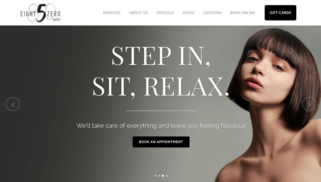
Task: Click the Book An Appointment button
Action: tap(161, 142)
